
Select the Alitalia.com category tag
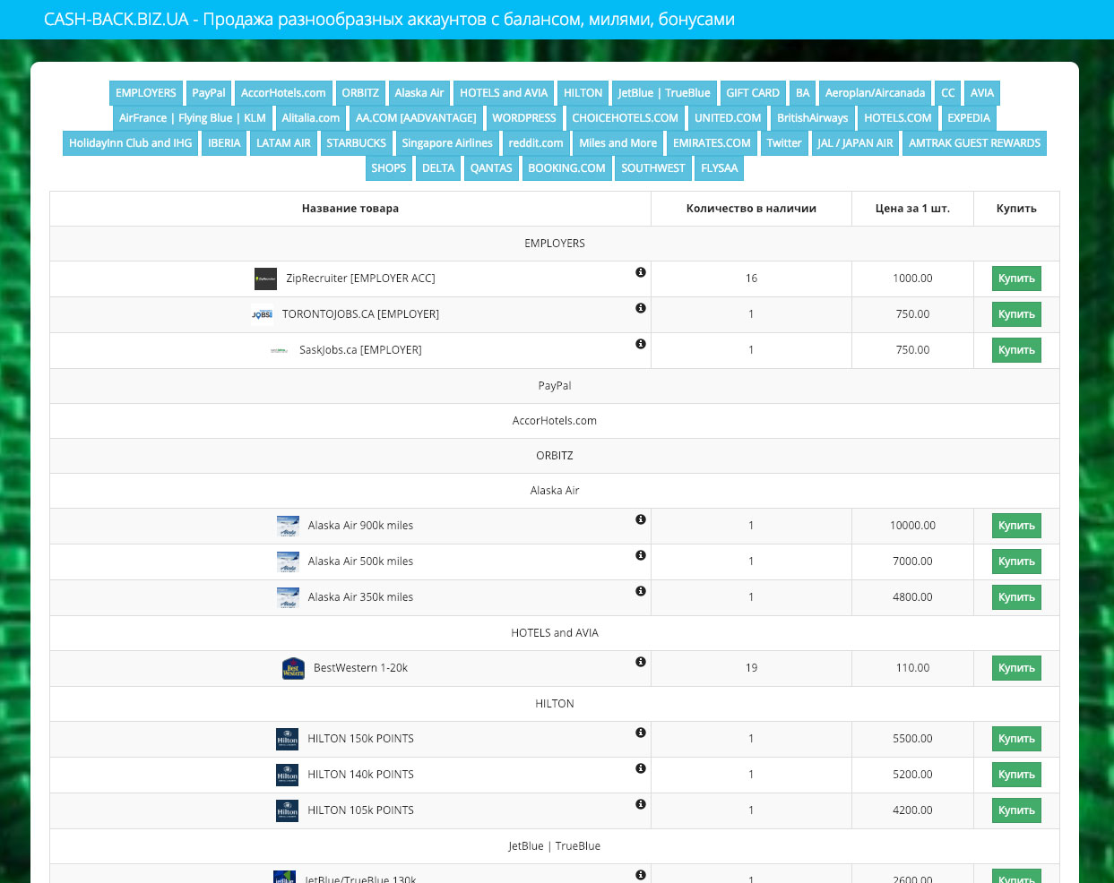pyautogui.click(x=311, y=118)
